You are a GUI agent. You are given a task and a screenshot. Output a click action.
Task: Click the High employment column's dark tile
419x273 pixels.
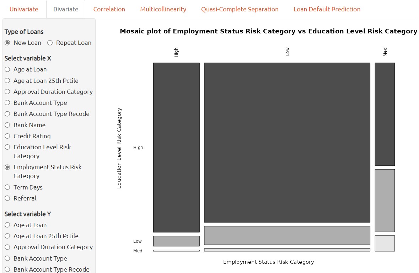point(176,147)
